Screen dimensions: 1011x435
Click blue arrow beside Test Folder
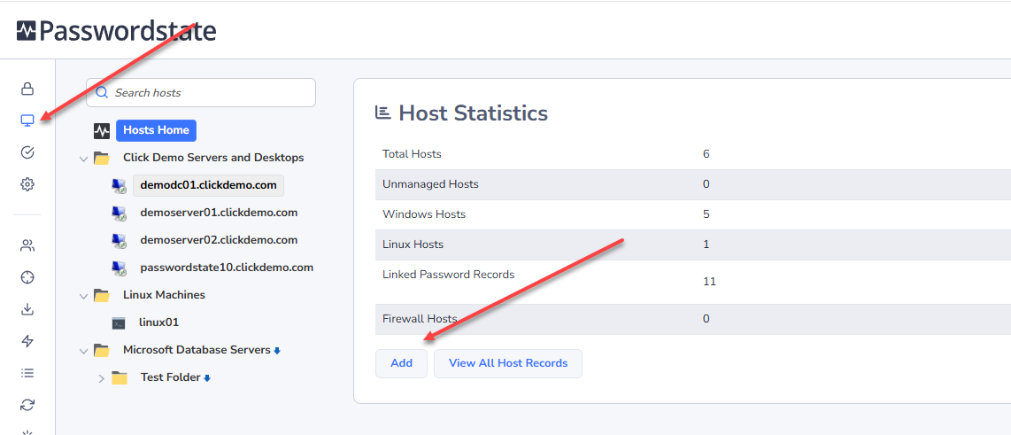pyautogui.click(x=207, y=378)
